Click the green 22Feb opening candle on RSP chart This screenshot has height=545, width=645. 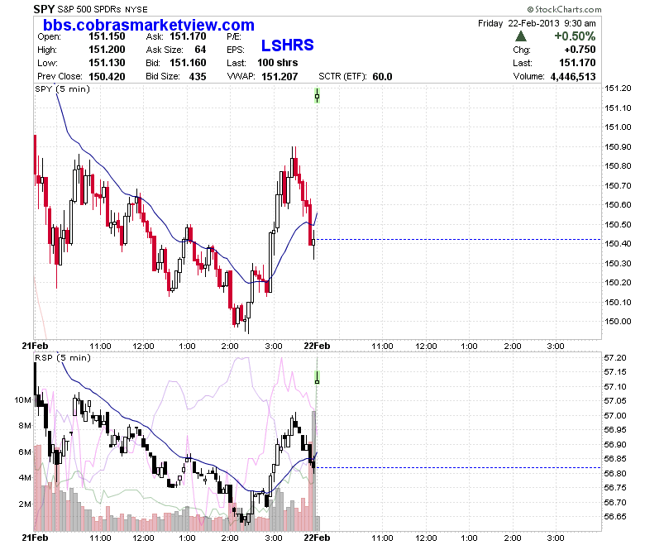318,377
